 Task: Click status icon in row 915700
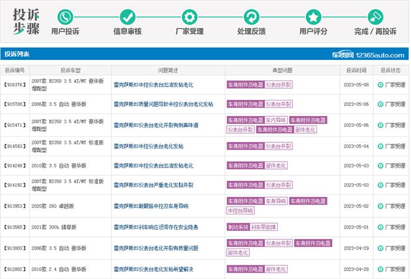coord(380,104)
